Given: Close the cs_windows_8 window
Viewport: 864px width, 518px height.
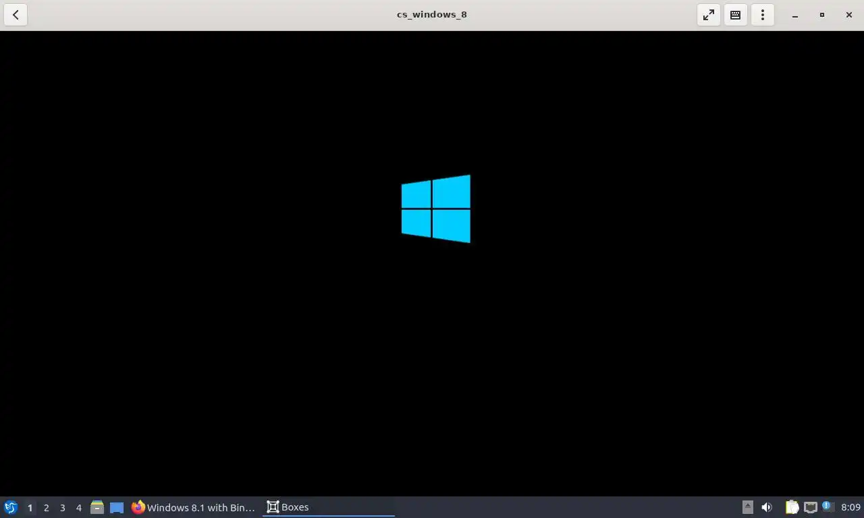Looking at the screenshot, I should point(849,15).
